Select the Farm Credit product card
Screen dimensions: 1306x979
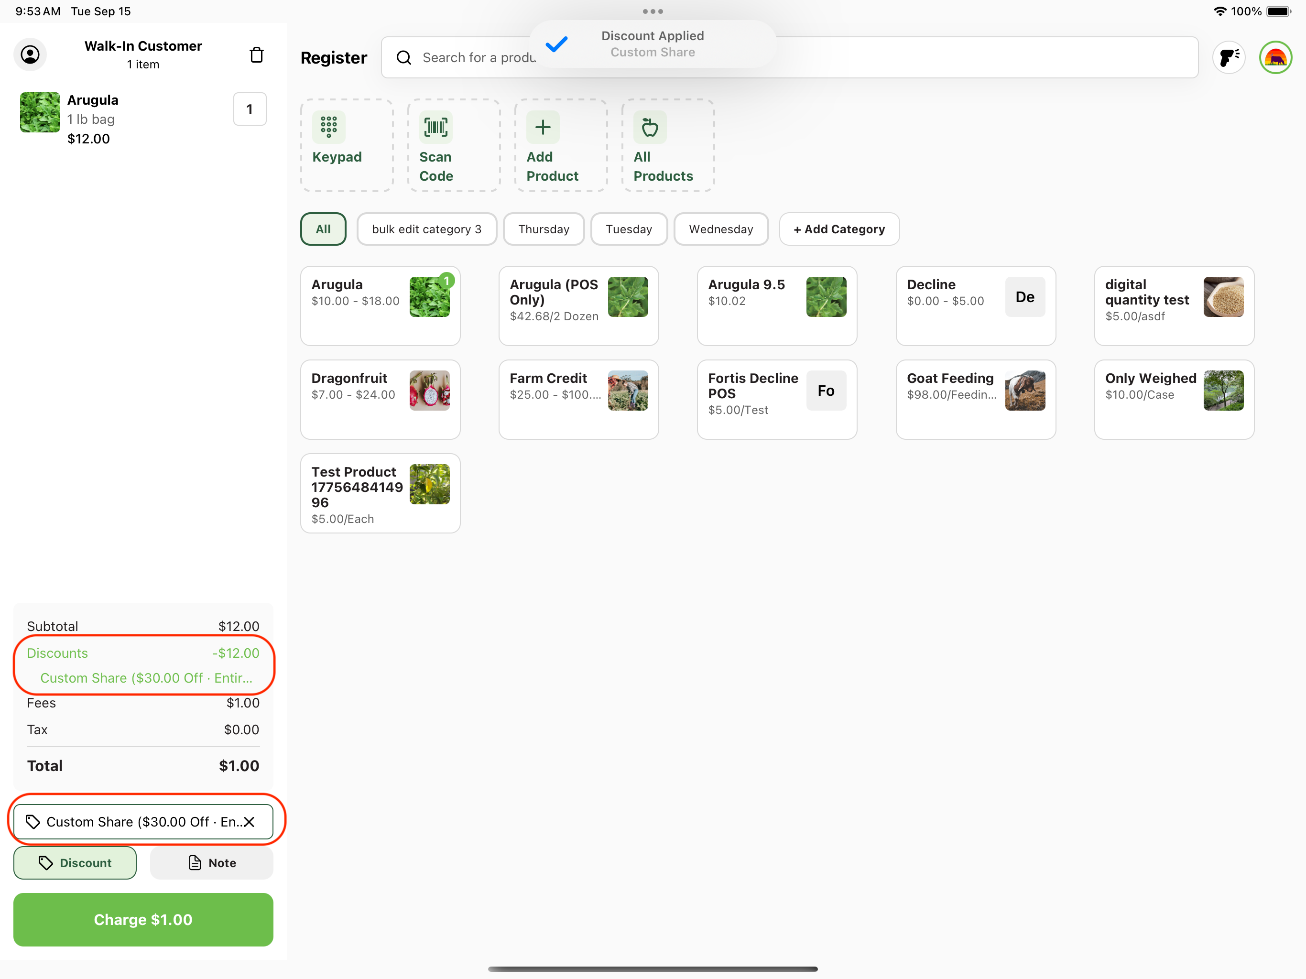578,400
